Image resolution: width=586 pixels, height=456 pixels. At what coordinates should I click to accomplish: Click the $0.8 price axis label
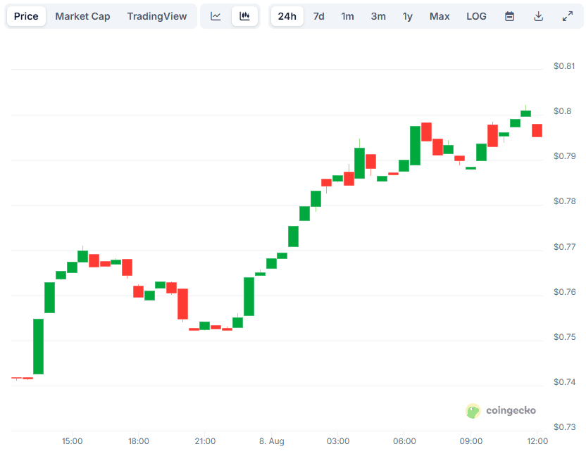click(563, 111)
